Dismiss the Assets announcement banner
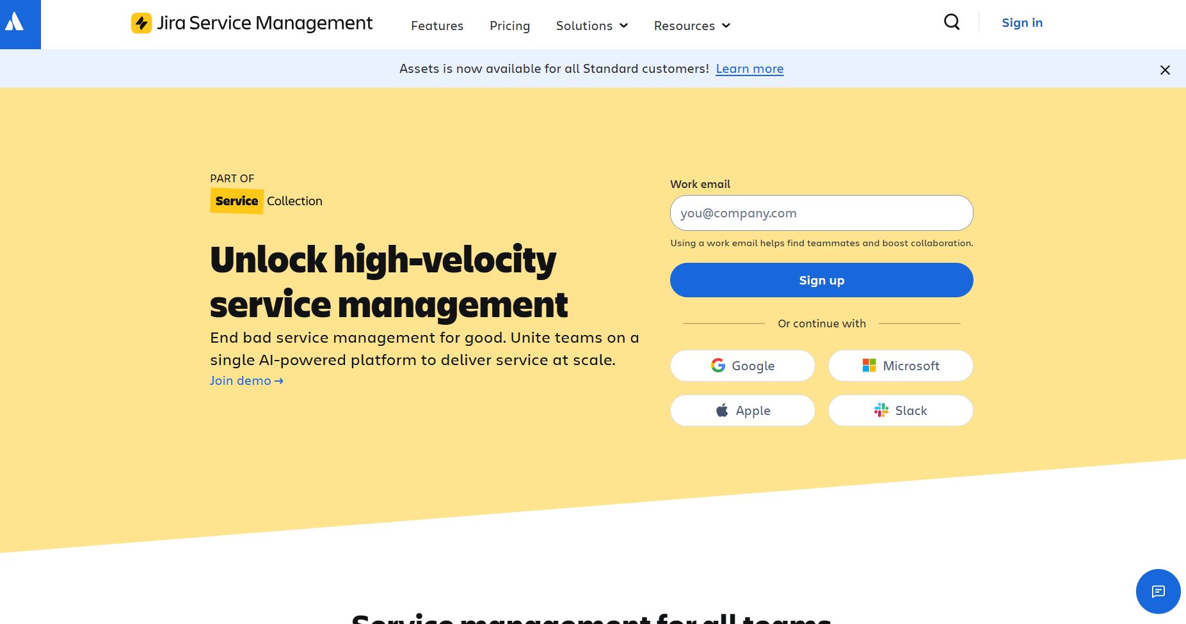Screen dimensions: 1186x624 click(1165, 70)
